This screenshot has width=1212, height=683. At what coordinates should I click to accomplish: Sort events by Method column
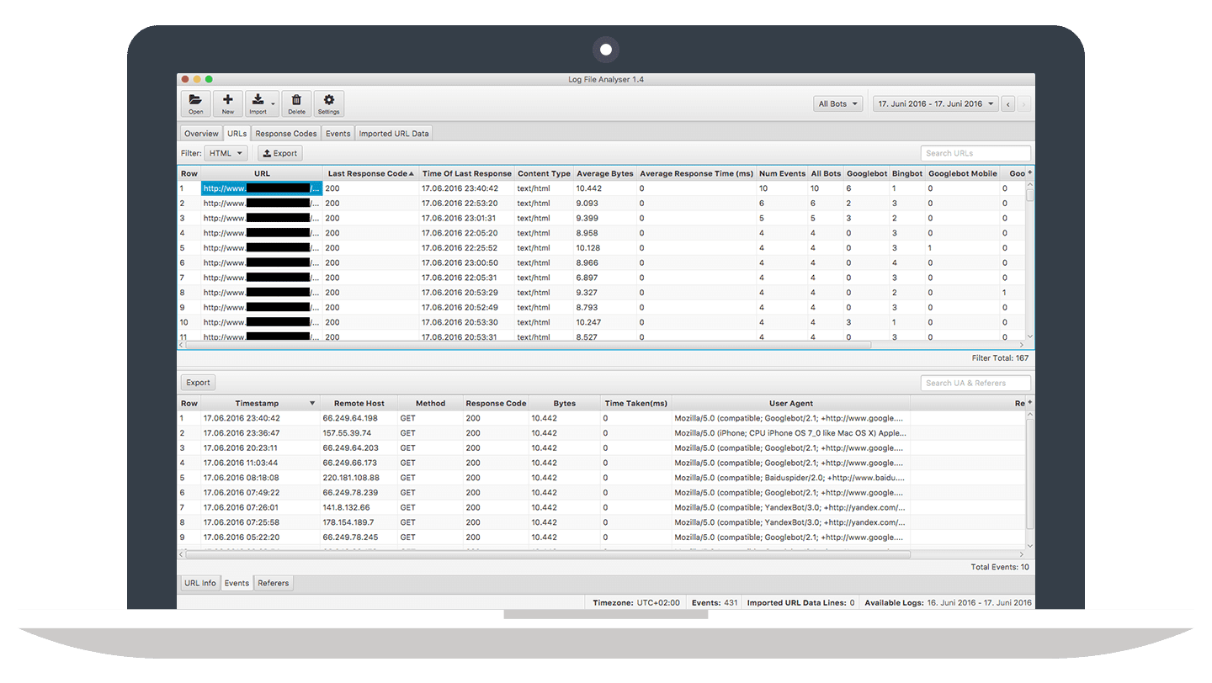point(430,404)
